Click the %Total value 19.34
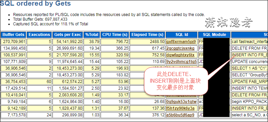This screenshot has height=122, width=268. 95,48
